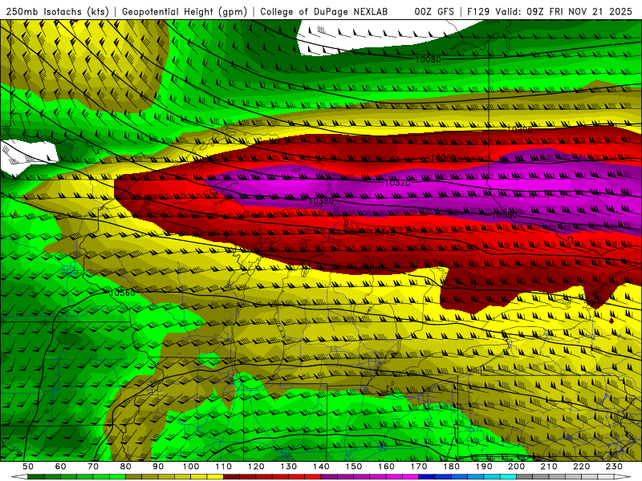Pick the darkest green swatch starting at 50

(x=35, y=477)
